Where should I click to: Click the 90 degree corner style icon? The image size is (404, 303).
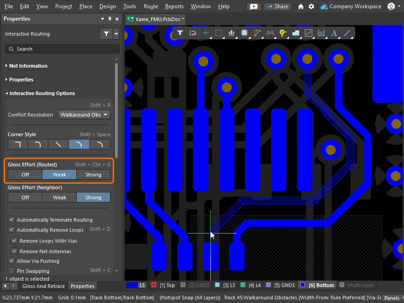click(x=18, y=144)
